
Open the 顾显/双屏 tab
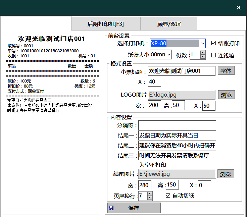[169, 24]
